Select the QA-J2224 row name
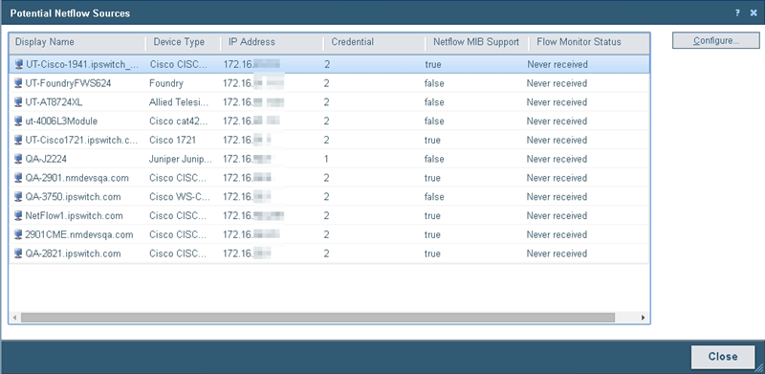Viewport: 765px width, 374px height. coord(46,159)
